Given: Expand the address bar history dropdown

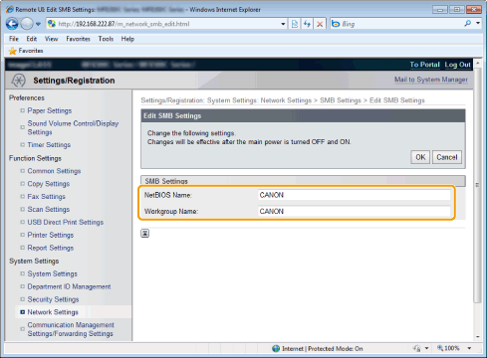Looking at the screenshot, I should coord(283,24).
